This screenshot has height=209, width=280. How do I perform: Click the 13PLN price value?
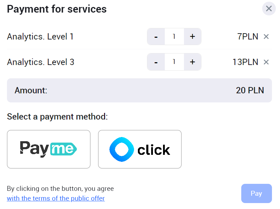[x=245, y=62]
